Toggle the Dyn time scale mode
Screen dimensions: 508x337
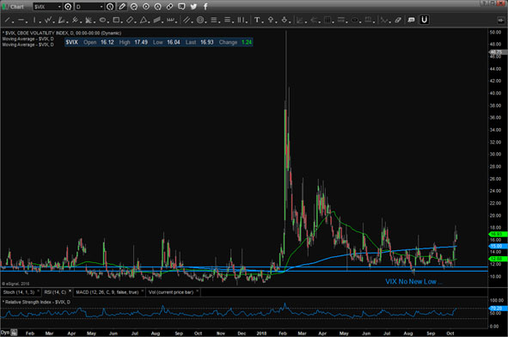[x=5, y=333]
